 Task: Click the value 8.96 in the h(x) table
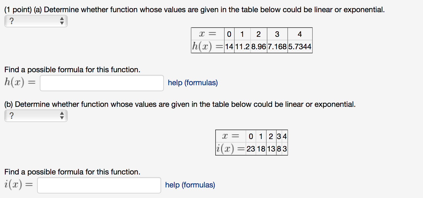point(258,46)
